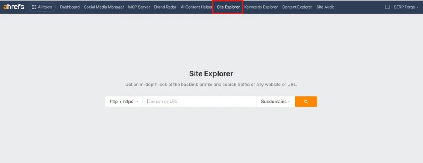The height and width of the screenshot is (163, 423).
Task: Go to Site Audit
Action: coord(325,7)
